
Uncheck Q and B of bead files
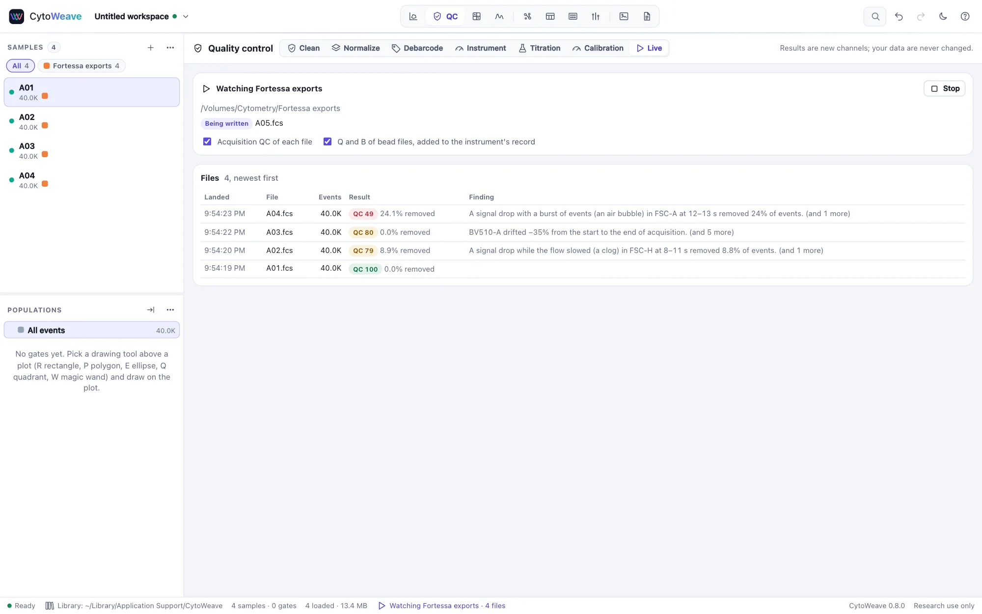point(327,141)
